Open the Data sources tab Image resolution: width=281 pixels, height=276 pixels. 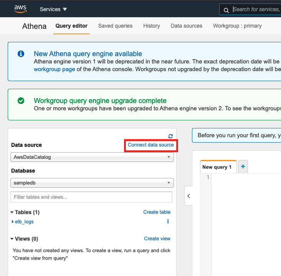tap(187, 26)
